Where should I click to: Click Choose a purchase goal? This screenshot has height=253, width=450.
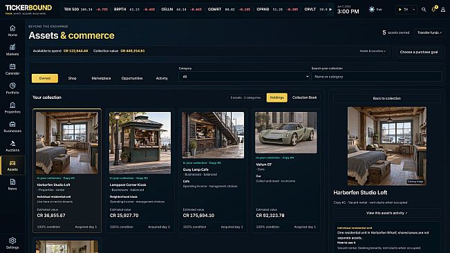coord(419,52)
